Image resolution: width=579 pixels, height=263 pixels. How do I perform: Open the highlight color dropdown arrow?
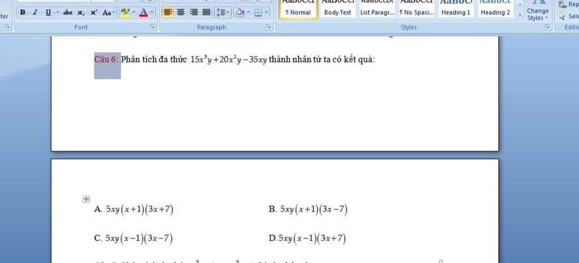point(133,12)
